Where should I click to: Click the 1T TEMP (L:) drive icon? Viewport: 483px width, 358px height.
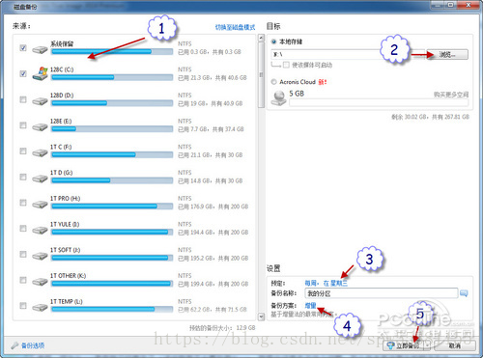point(40,308)
